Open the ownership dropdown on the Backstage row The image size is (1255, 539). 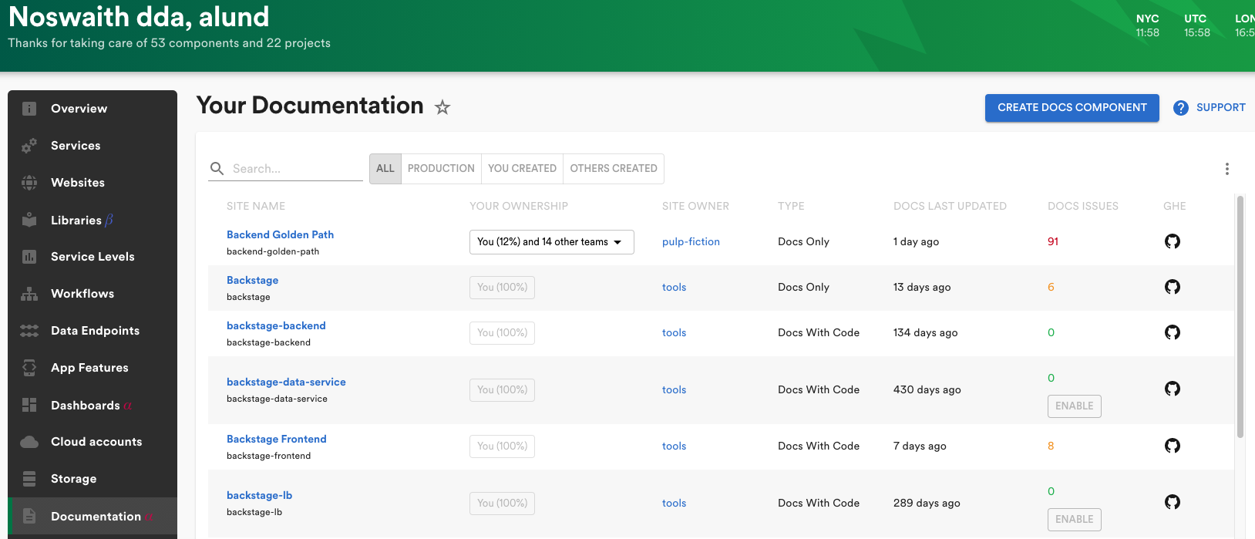tap(502, 288)
